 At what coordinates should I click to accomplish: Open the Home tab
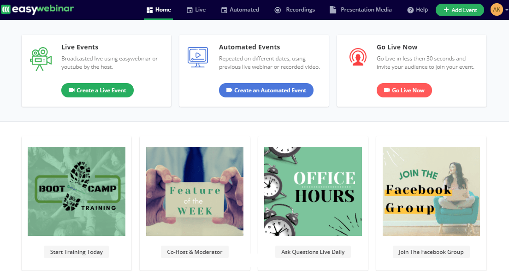click(x=159, y=10)
